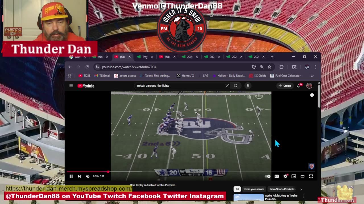Open the browser extensions puzzle icon
This screenshot has height=204, width=364.
tap(282, 67)
